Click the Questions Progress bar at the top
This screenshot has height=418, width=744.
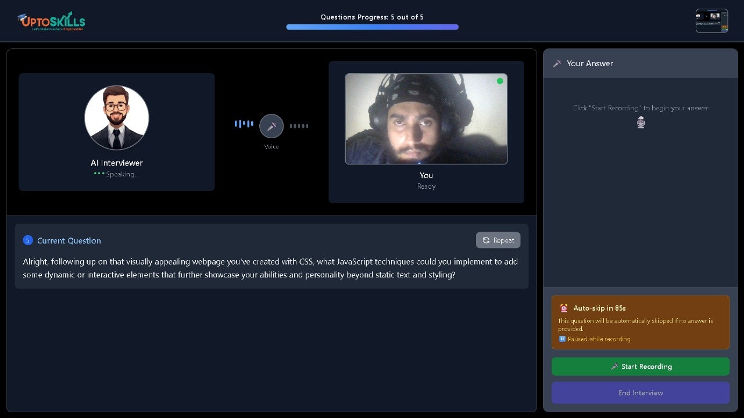click(372, 26)
